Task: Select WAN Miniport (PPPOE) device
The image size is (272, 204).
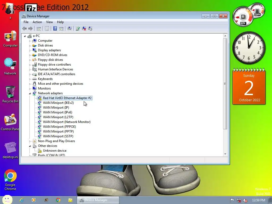Action: (x=59, y=127)
